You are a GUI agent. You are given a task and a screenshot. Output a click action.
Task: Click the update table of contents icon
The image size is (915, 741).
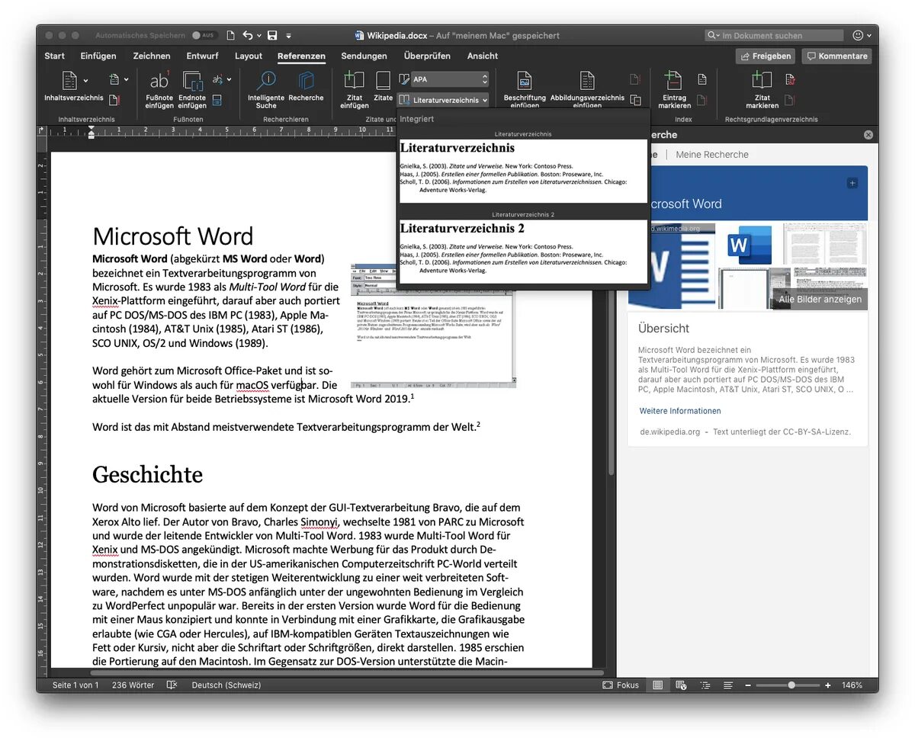click(x=114, y=100)
